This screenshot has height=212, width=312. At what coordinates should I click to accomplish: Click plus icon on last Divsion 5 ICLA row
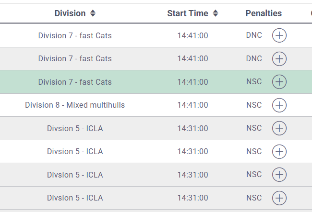pos(279,198)
